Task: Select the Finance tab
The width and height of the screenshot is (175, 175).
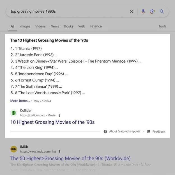Action: pyautogui.click(x=96, y=26)
